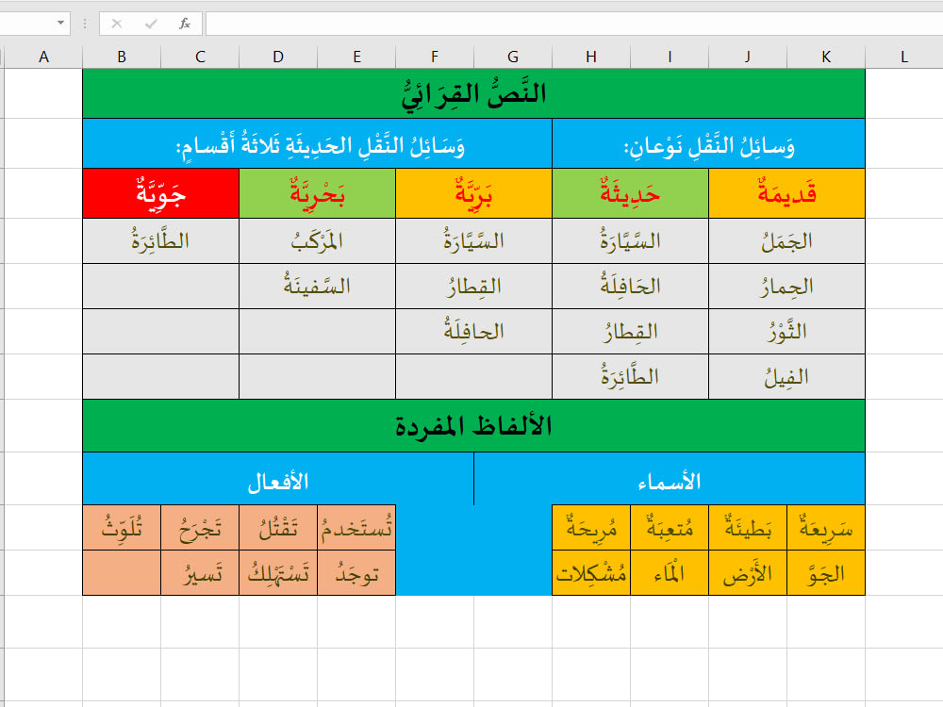
Task: Select the green header cell حَدِيثَةٌ
Action: 630,193
